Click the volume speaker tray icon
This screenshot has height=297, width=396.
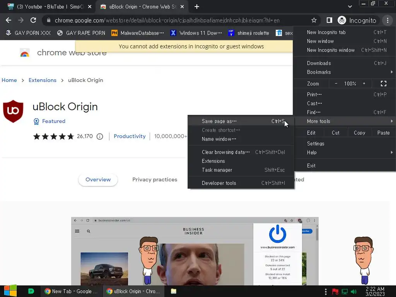click(353, 292)
